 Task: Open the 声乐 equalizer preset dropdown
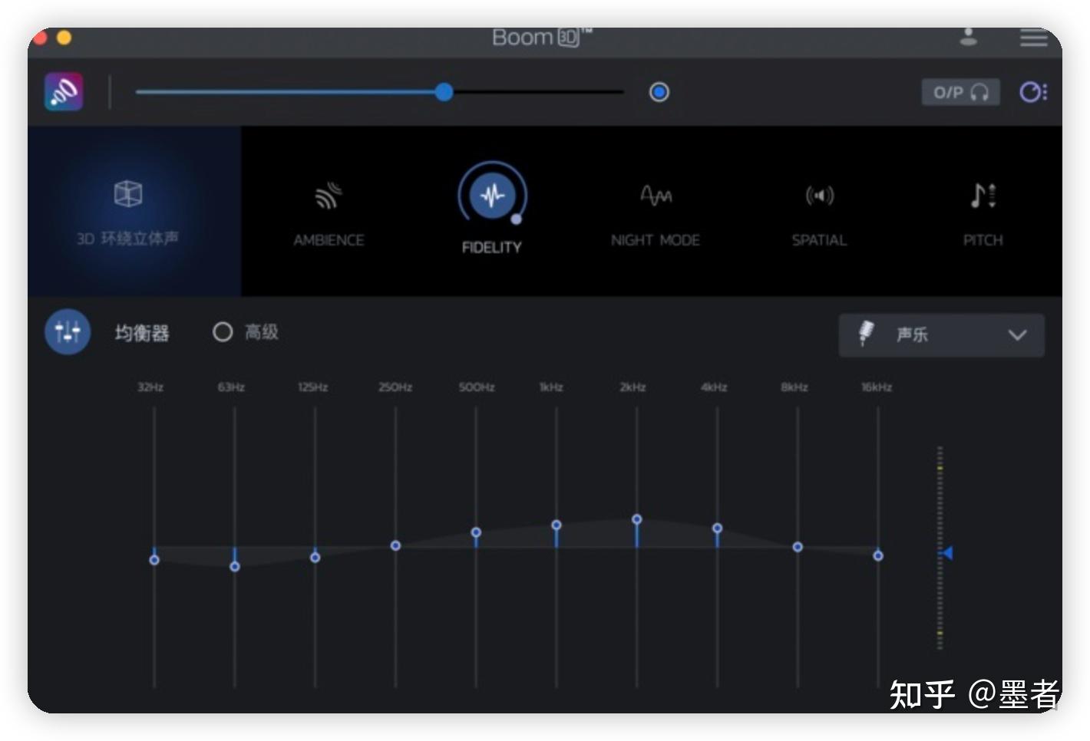[941, 335]
